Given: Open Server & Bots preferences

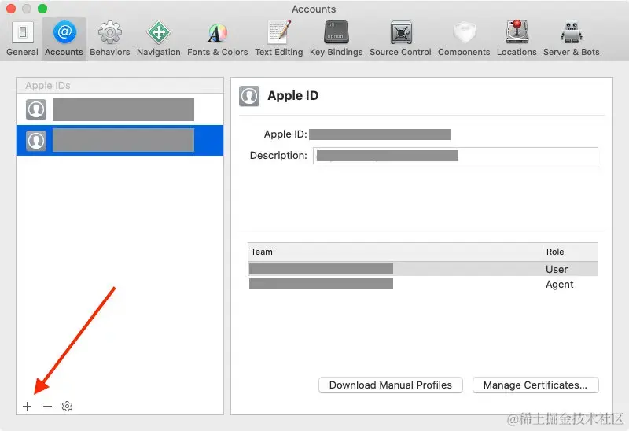Looking at the screenshot, I should (572, 39).
